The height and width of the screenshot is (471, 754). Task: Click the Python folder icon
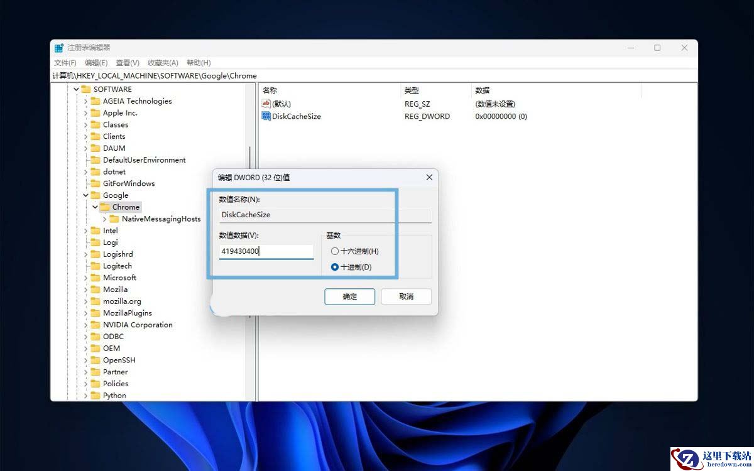96,396
